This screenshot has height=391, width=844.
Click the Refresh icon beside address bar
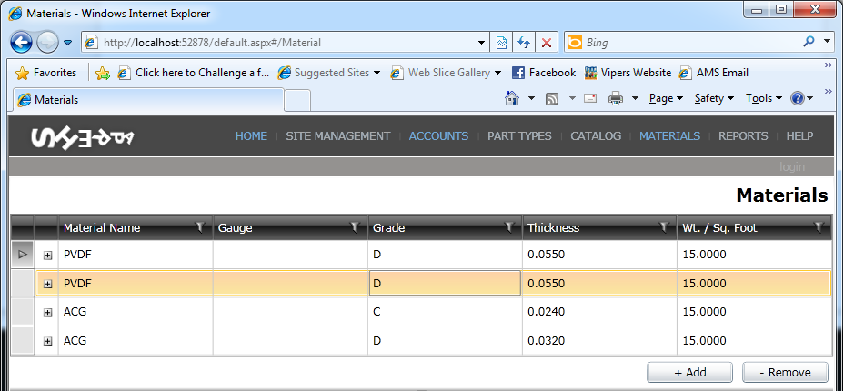(524, 43)
